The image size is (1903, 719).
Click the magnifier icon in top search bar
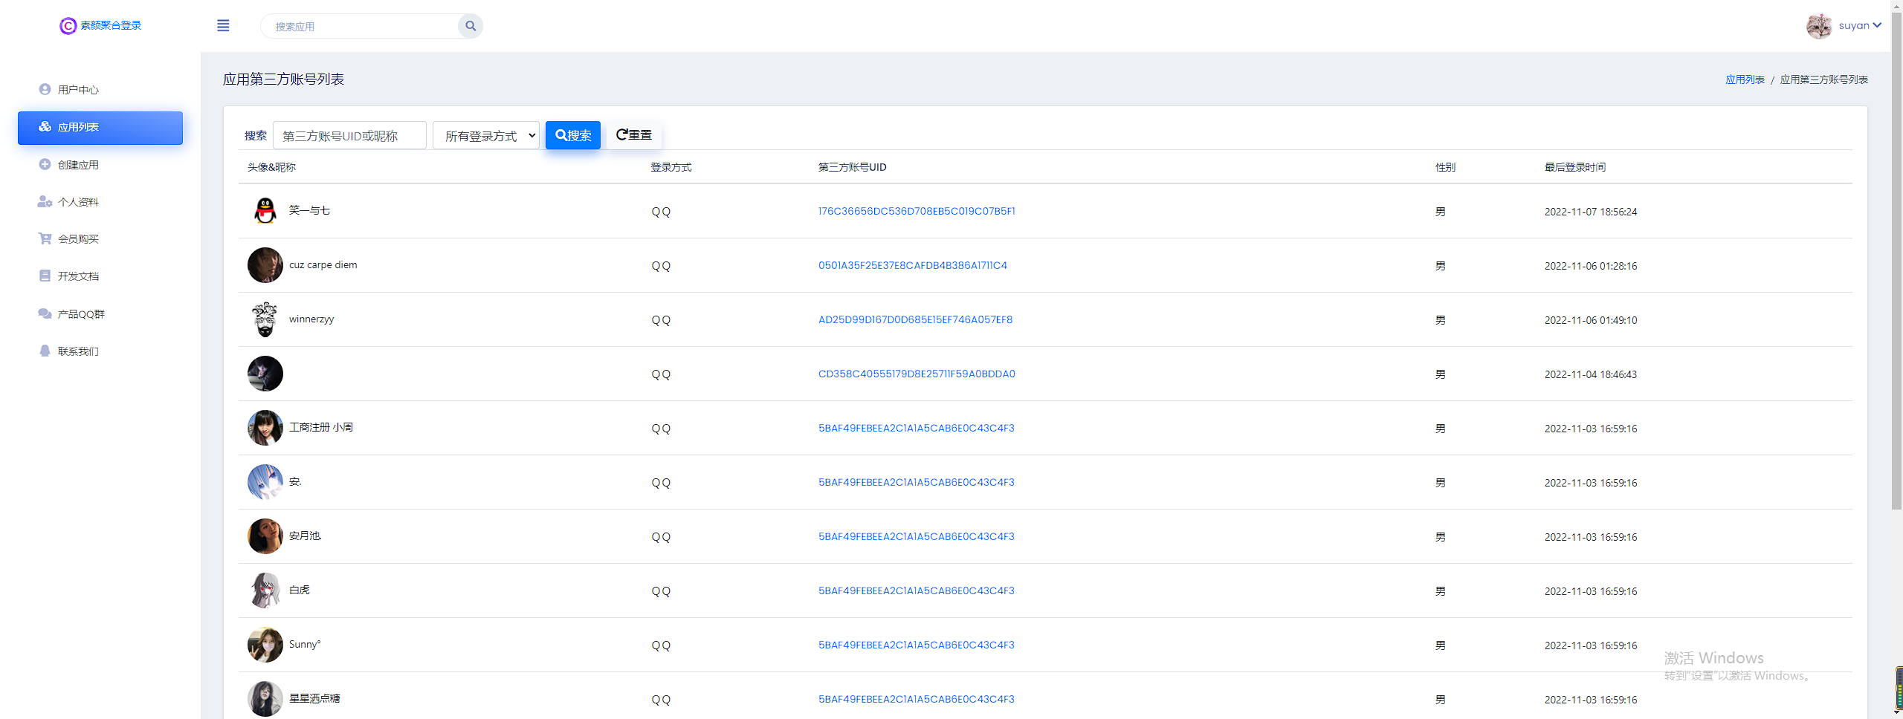[471, 26]
